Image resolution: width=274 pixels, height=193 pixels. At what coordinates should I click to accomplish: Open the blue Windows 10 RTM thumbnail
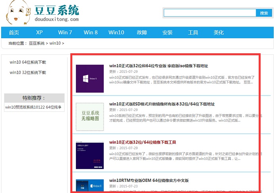click(90, 186)
